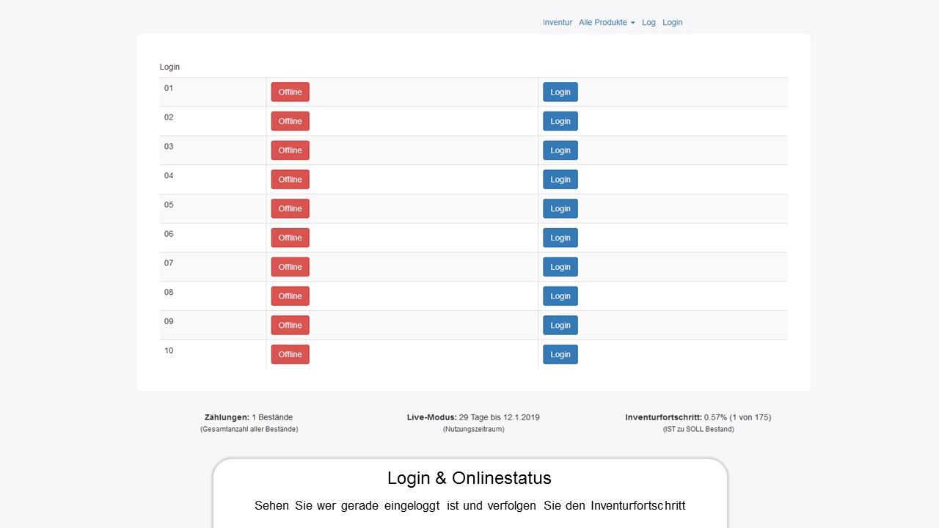Log in as user 08

[x=560, y=296]
